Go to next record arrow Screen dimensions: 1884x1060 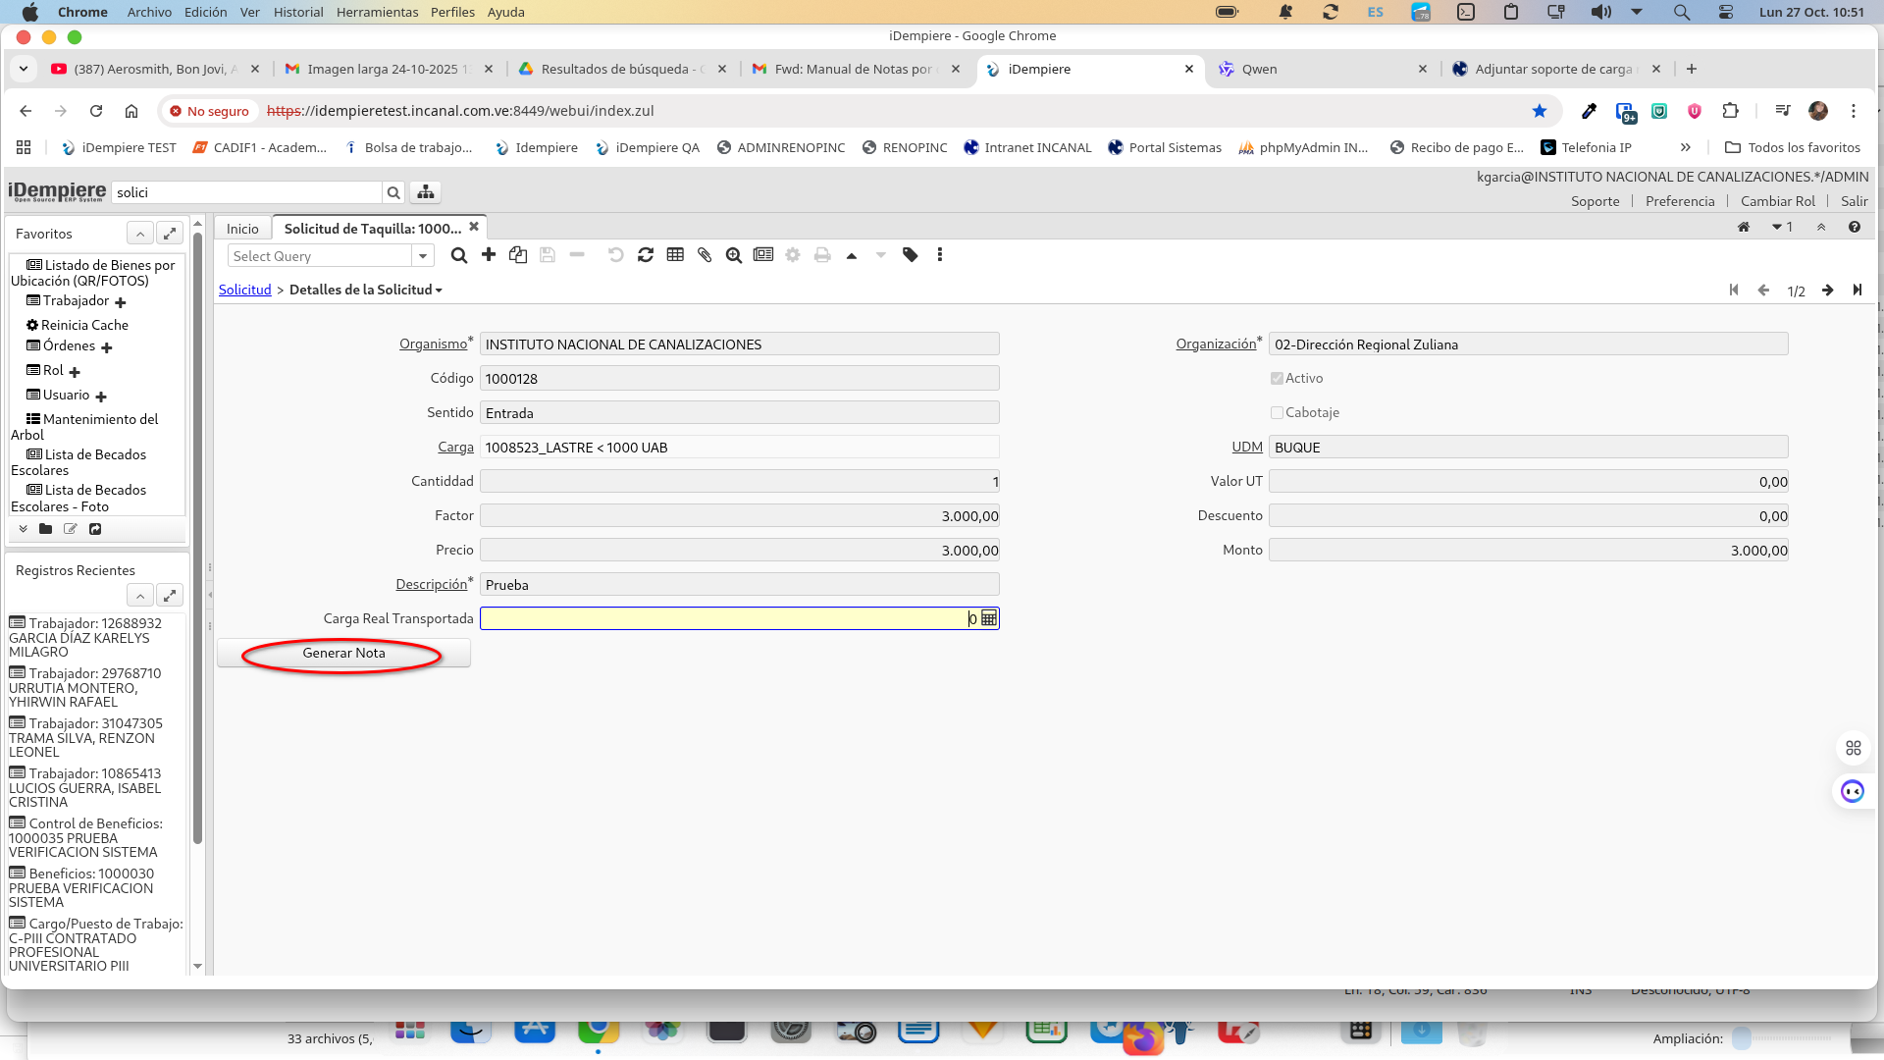[x=1827, y=291]
